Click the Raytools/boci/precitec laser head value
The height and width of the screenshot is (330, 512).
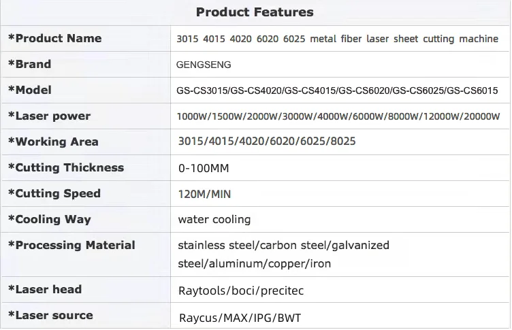pos(240,291)
